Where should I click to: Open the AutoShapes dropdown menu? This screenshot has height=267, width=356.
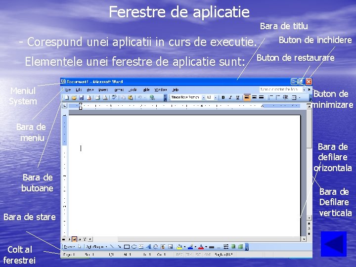coord(96,247)
